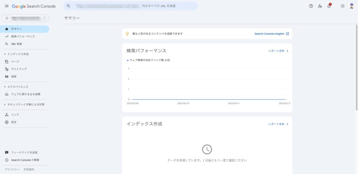The height and width of the screenshot is (174, 358).
Task: Click the help question mark icon
Action: 311,6
